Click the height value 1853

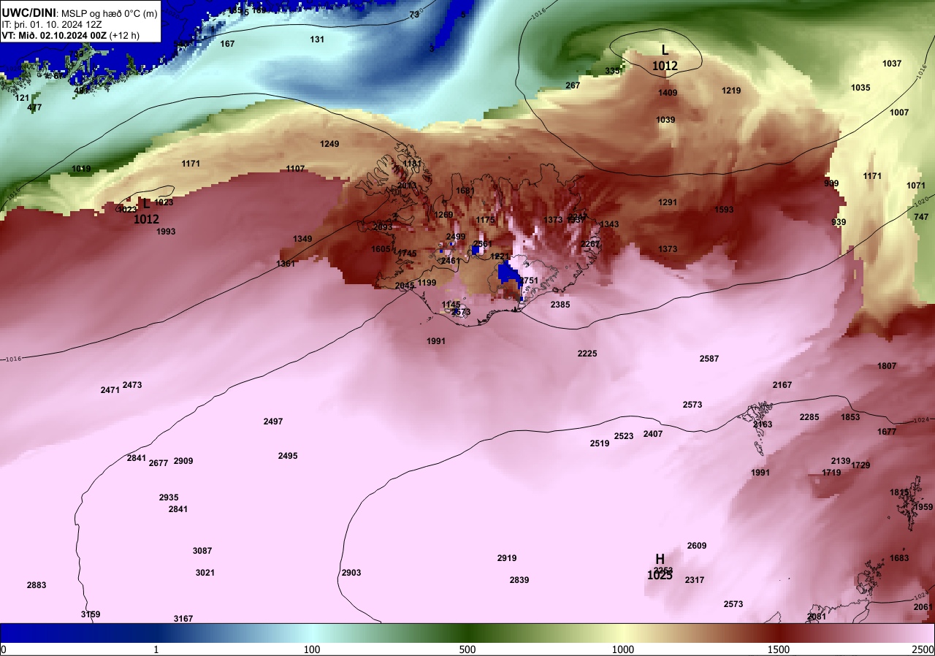click(x=850, y=417)
